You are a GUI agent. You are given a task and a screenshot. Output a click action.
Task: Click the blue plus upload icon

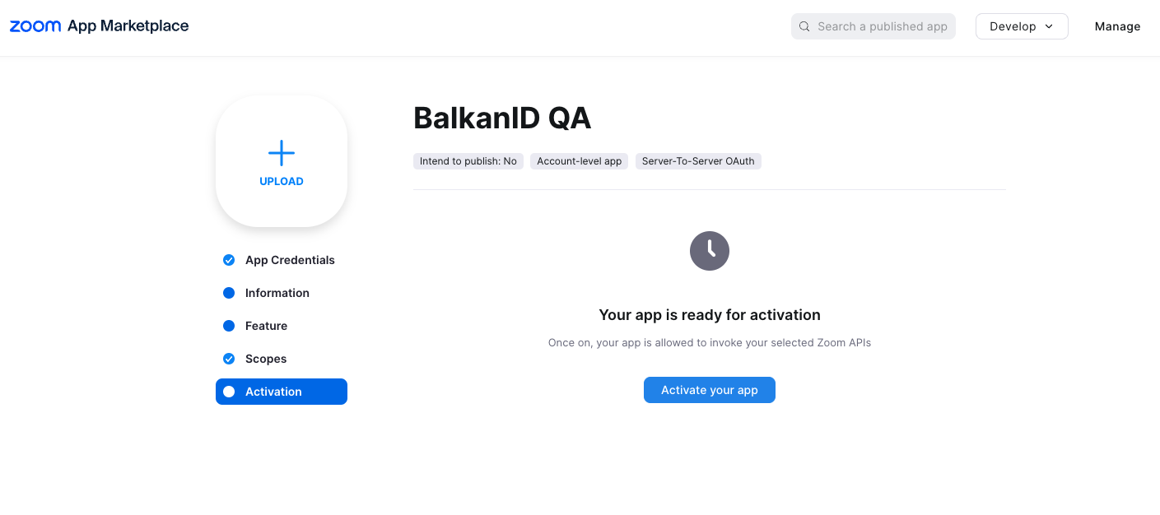click(x=282, y=153)
